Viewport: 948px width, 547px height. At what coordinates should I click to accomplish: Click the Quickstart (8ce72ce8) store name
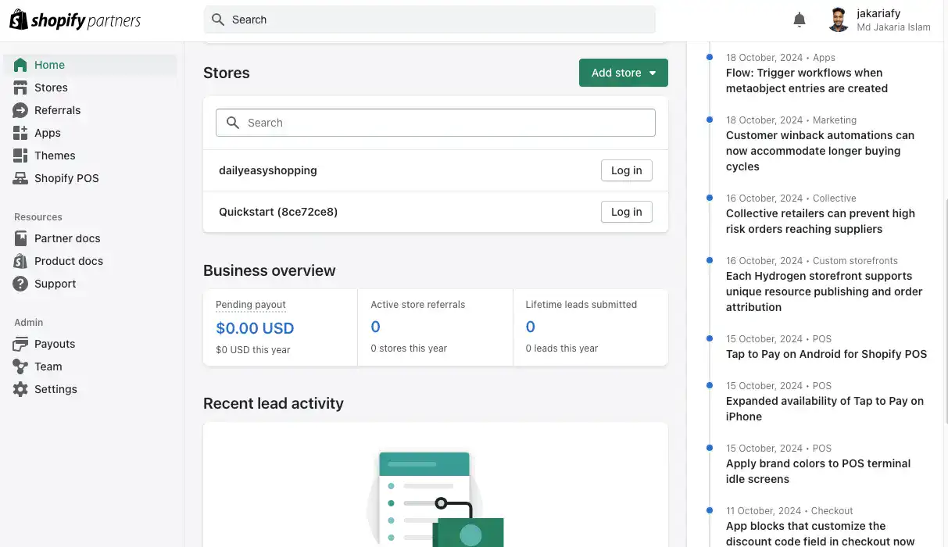(x=278, y=212)
